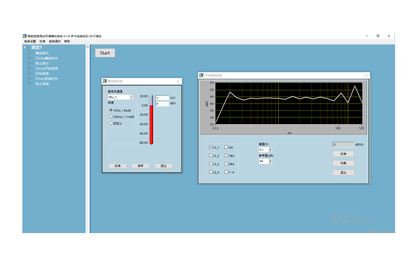
Task: Open the 系统调试 menu
Action: click(55, 41)
